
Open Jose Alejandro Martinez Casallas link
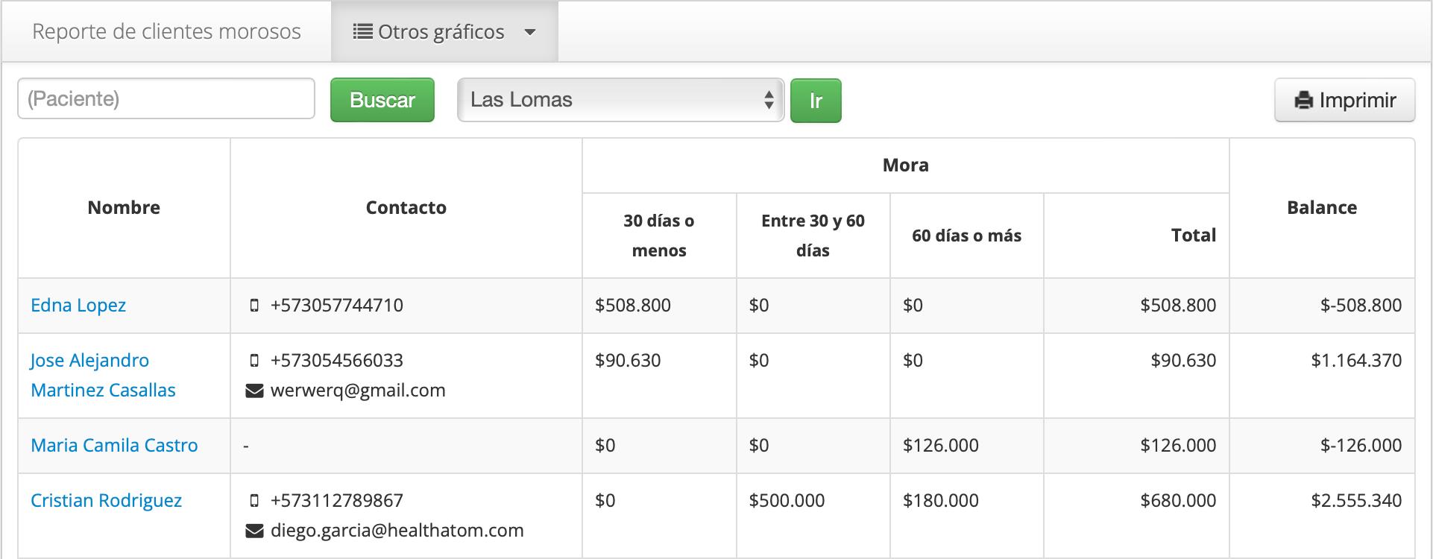(103, 376)
